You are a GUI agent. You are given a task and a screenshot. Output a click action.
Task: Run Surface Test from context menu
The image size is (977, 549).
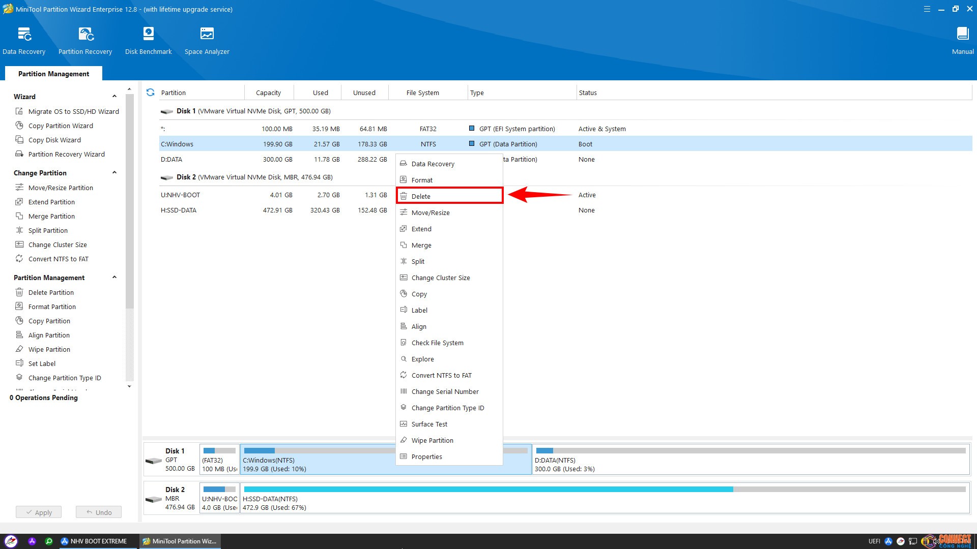click(449, 424)
